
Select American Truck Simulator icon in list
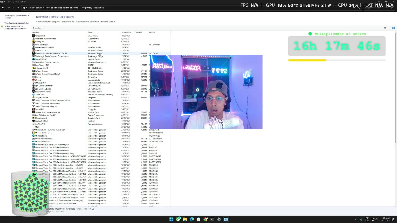(x=33, y=39)
